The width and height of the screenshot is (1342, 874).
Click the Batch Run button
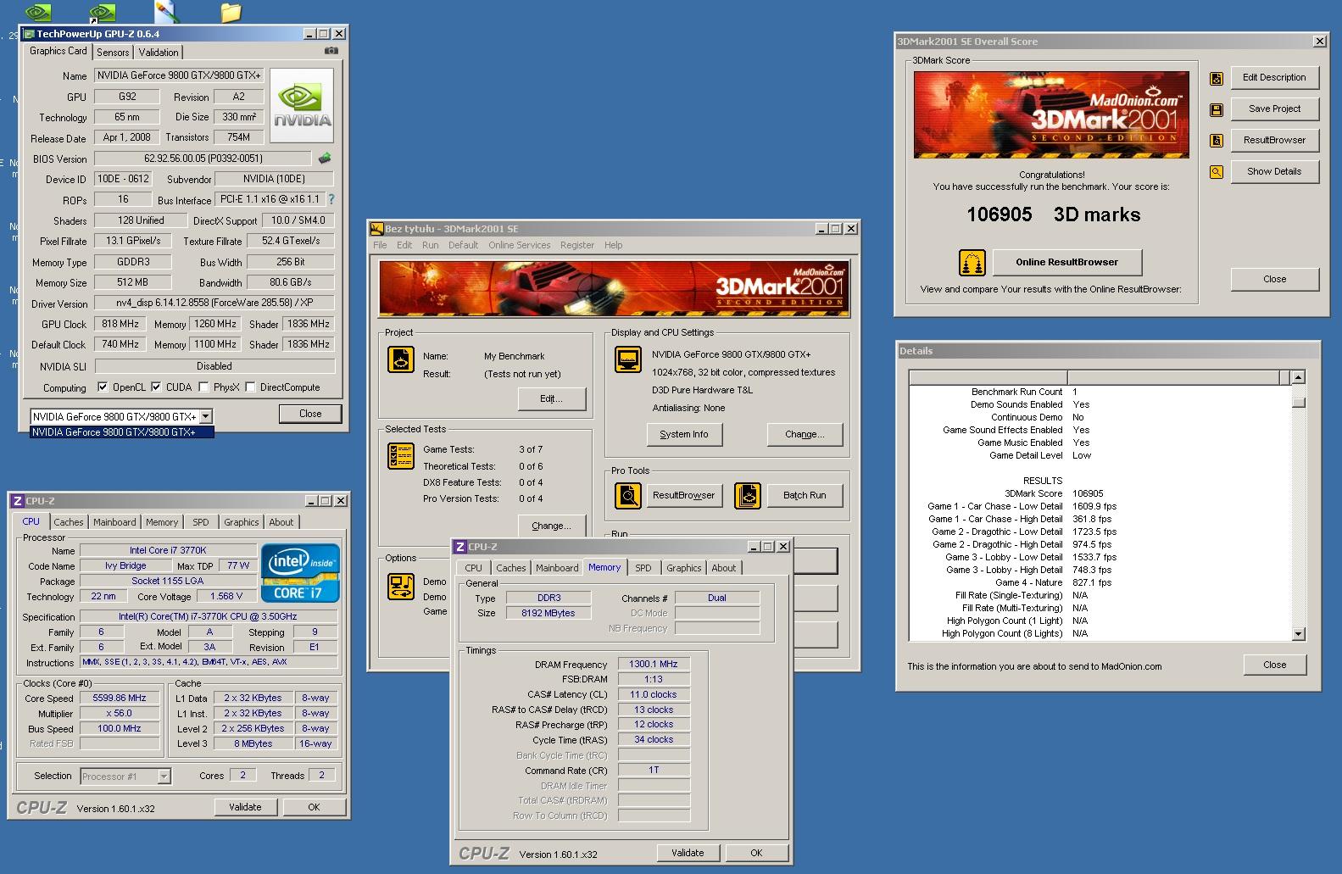coord(805,495)
